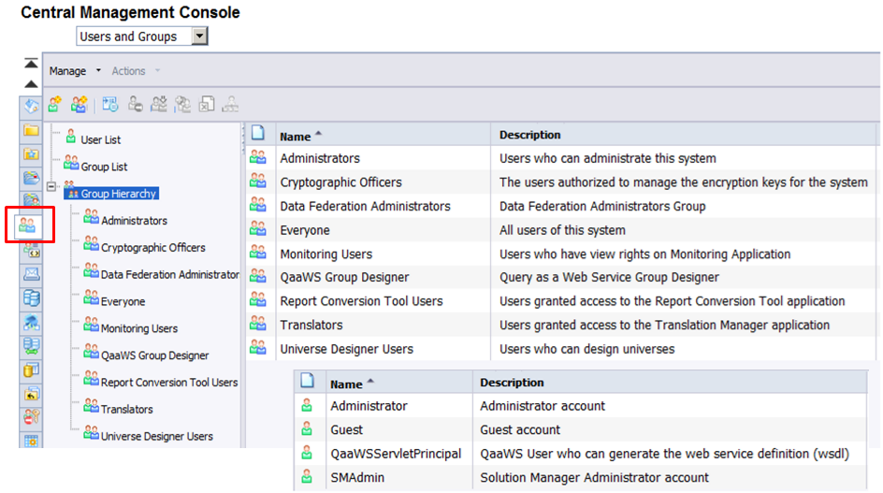The image size is (883, 493).
Task: Click the Create New Group toolbar icon
Action: point(80,105)
